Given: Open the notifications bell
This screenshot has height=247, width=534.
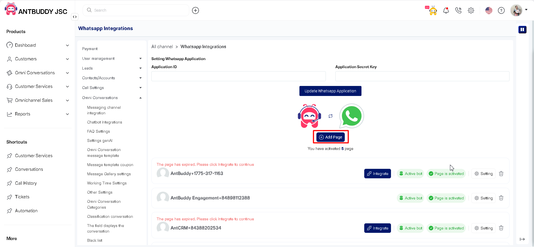Looking at the screenshot, I should click(446, 11).
